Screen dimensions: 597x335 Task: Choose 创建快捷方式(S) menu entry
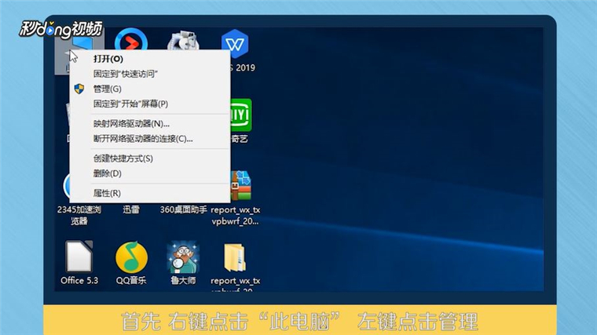click(x=150, y=158)
